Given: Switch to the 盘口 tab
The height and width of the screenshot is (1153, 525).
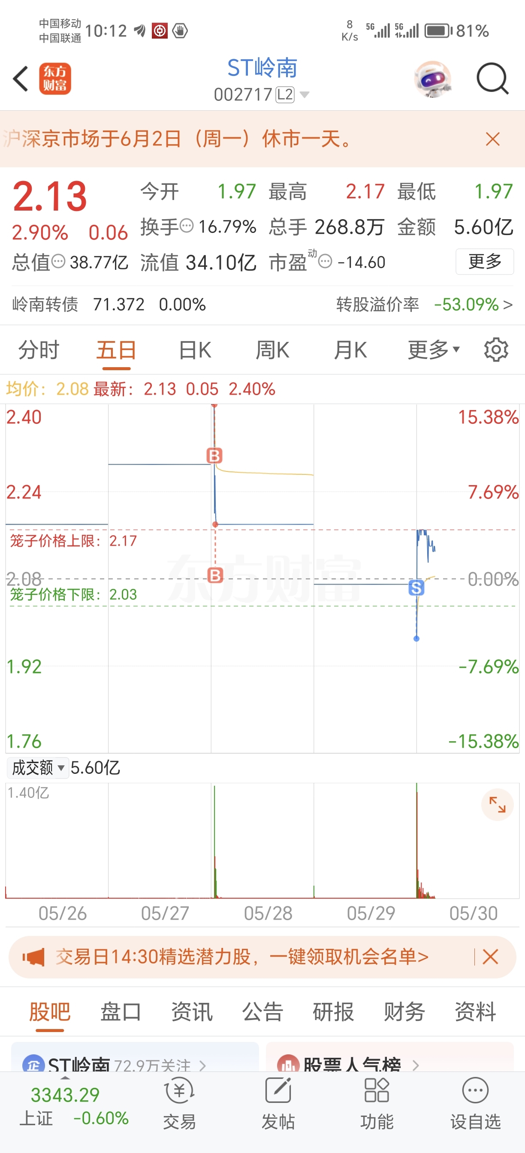Looking at the screenshot, I should (x=121, y=1011).
